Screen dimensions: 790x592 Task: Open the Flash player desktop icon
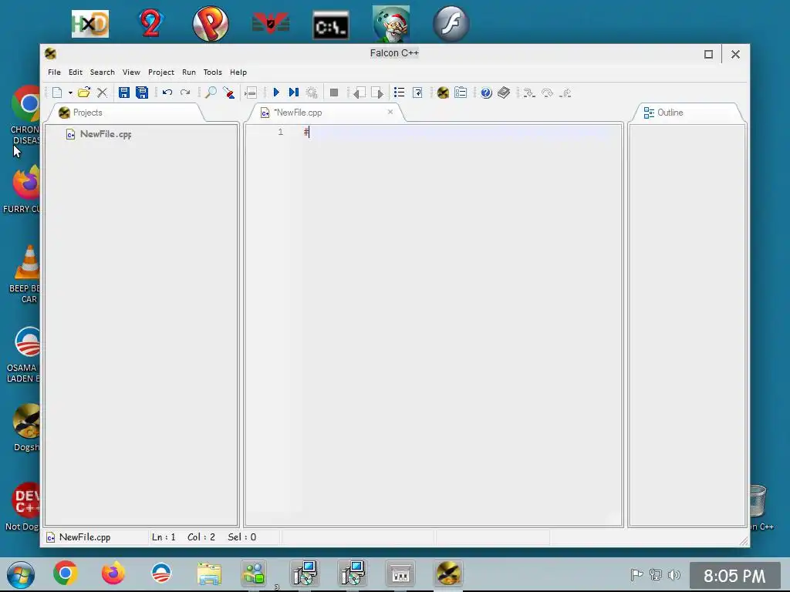[451, 24]
